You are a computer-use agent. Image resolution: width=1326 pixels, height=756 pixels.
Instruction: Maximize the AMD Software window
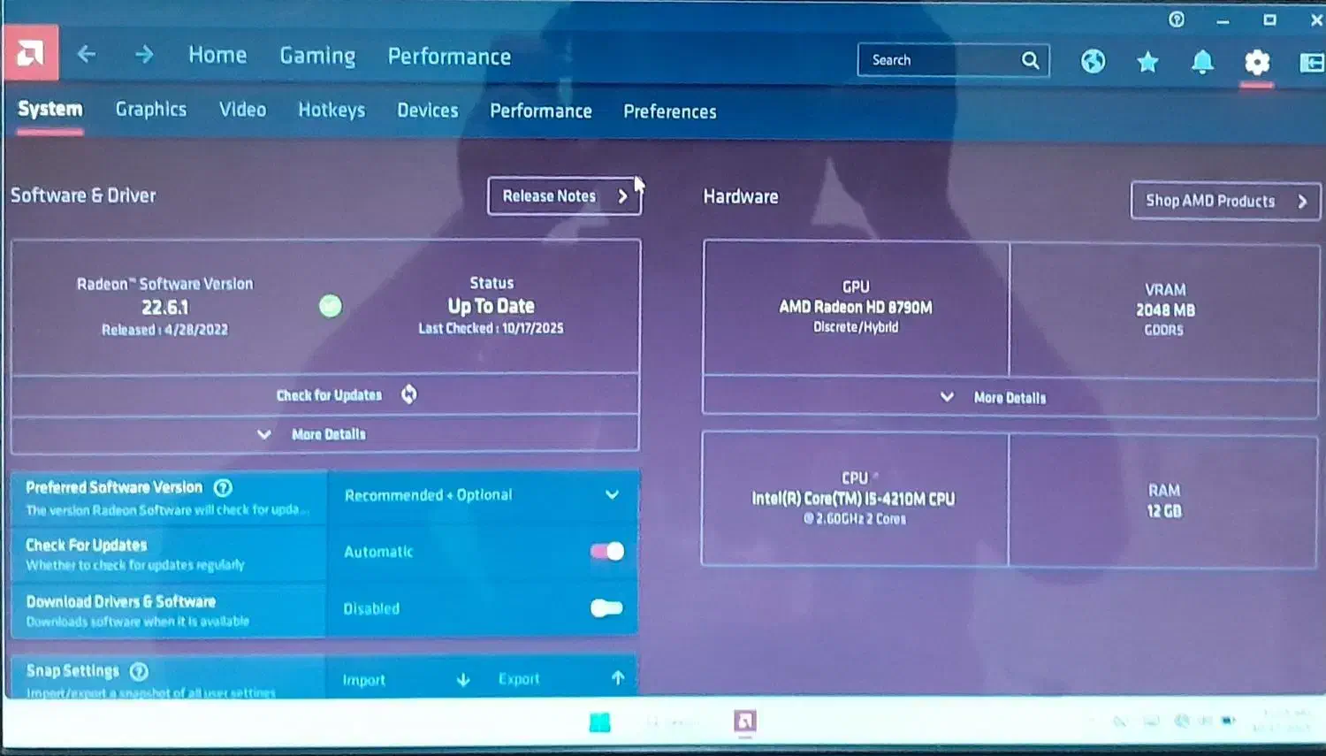pos(1269,19)
